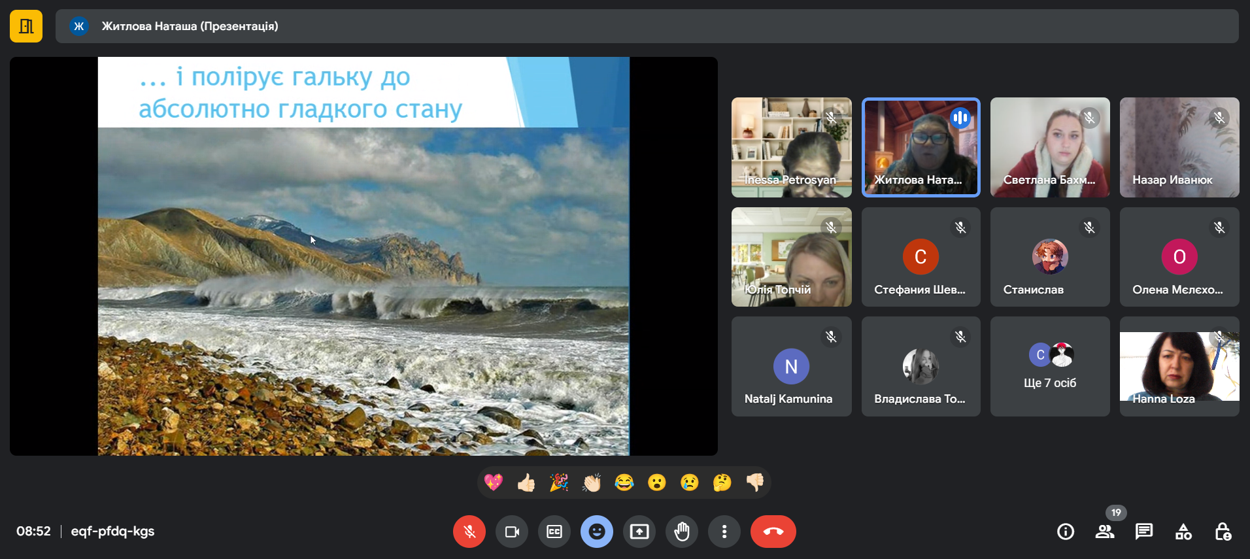Screen dimensions: 1250x559
Task: Open more options three-dot menu
Action: pyautogui.click(x=724, y=532)
